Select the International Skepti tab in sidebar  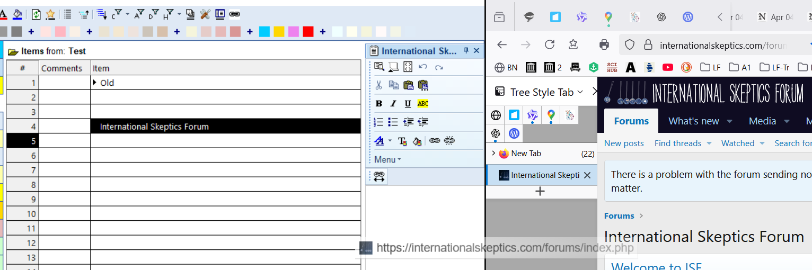coord(544,175)
